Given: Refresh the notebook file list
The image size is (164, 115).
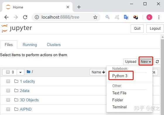Looking at the screenshot, I should click(157, 62).
